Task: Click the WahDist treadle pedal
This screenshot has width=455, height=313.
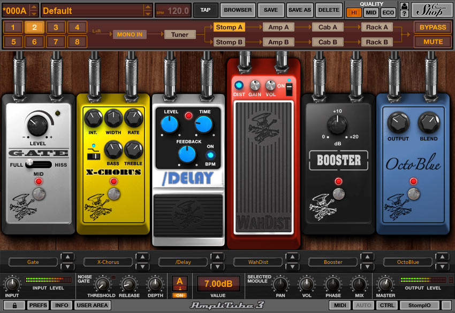Action: click(263, 167)
